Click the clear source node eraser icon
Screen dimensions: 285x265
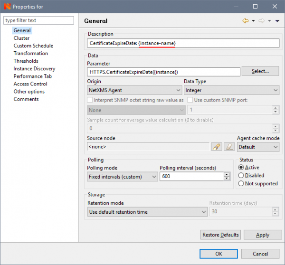coord(229,147)
